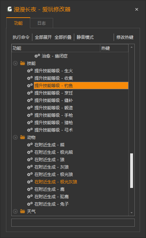Open 修改热键 hotkey editor

click(125, 37)
